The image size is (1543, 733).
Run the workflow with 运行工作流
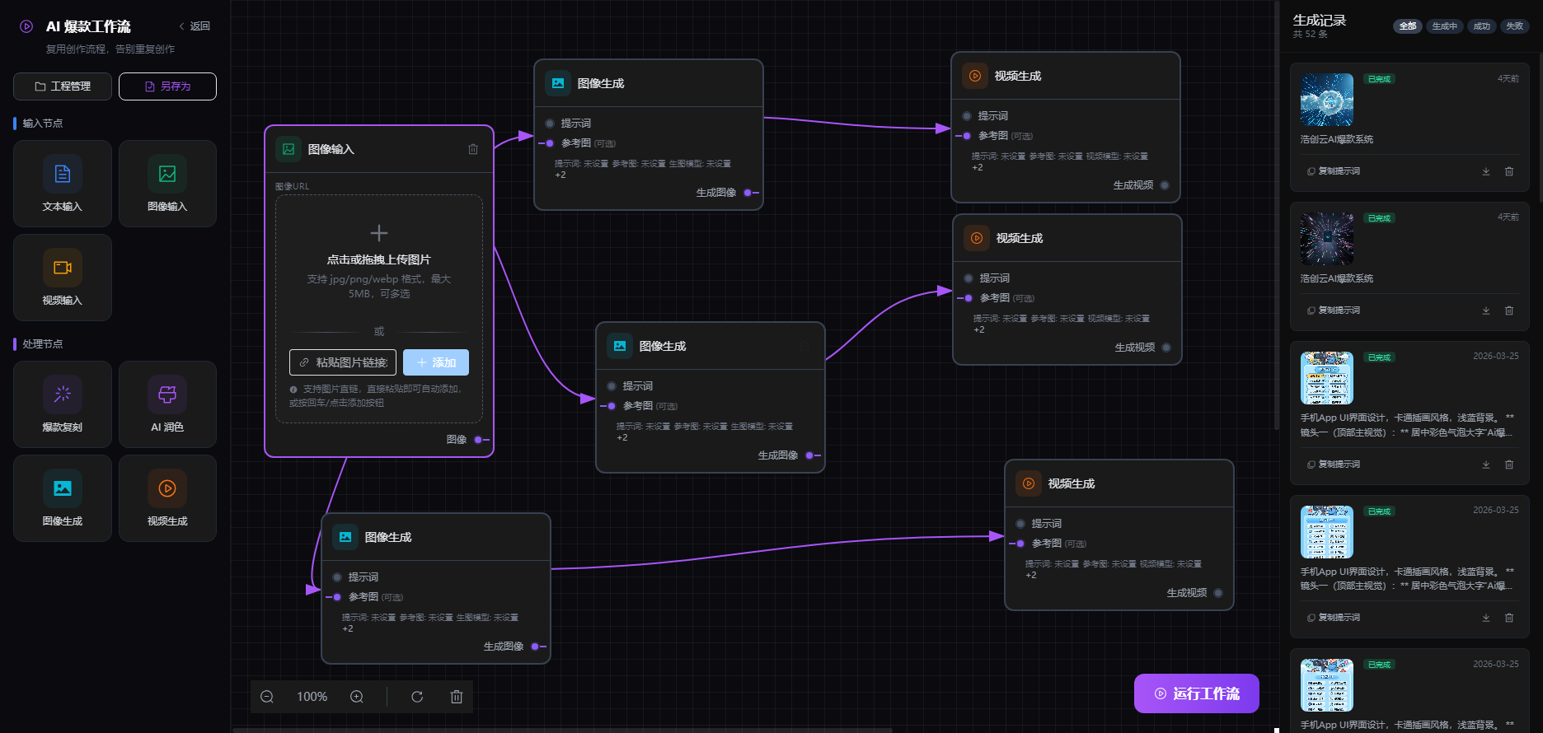(x=1196, y=693)
